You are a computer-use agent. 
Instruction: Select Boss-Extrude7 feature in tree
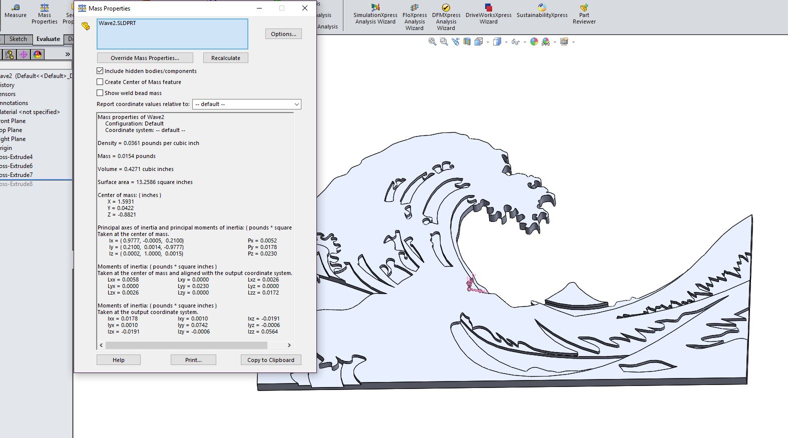coord(17,175)
